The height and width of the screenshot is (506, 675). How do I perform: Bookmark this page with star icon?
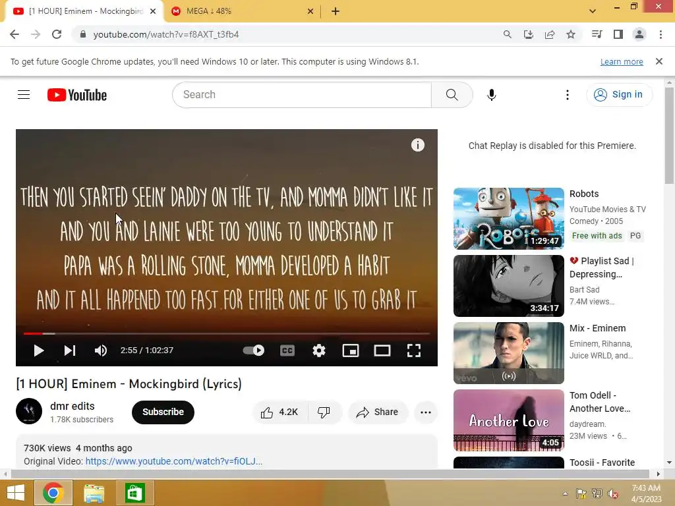[x=571, y=34]
